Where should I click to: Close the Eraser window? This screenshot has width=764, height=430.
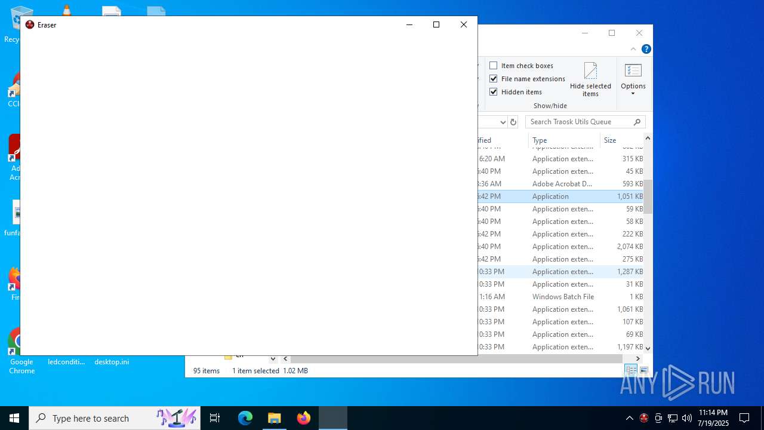tap(464, 24)
